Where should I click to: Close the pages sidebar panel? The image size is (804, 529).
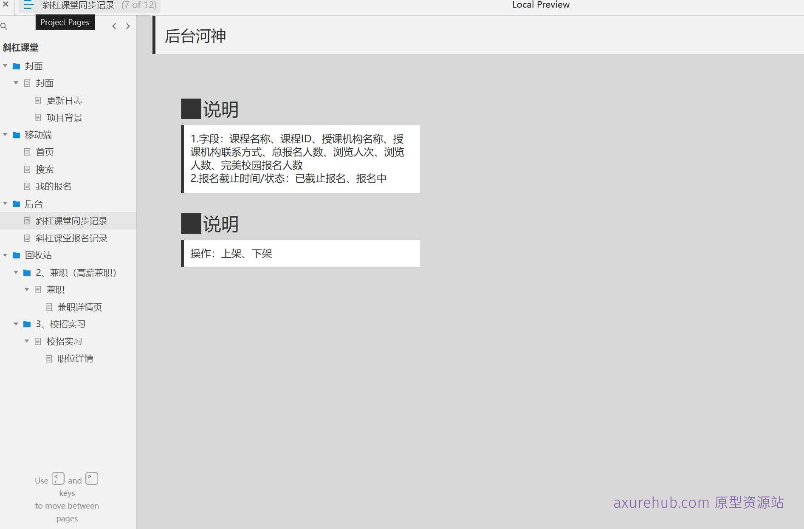6,5
